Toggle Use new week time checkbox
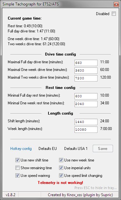Screen dimensions: 121x200 (x=61, y=160)
